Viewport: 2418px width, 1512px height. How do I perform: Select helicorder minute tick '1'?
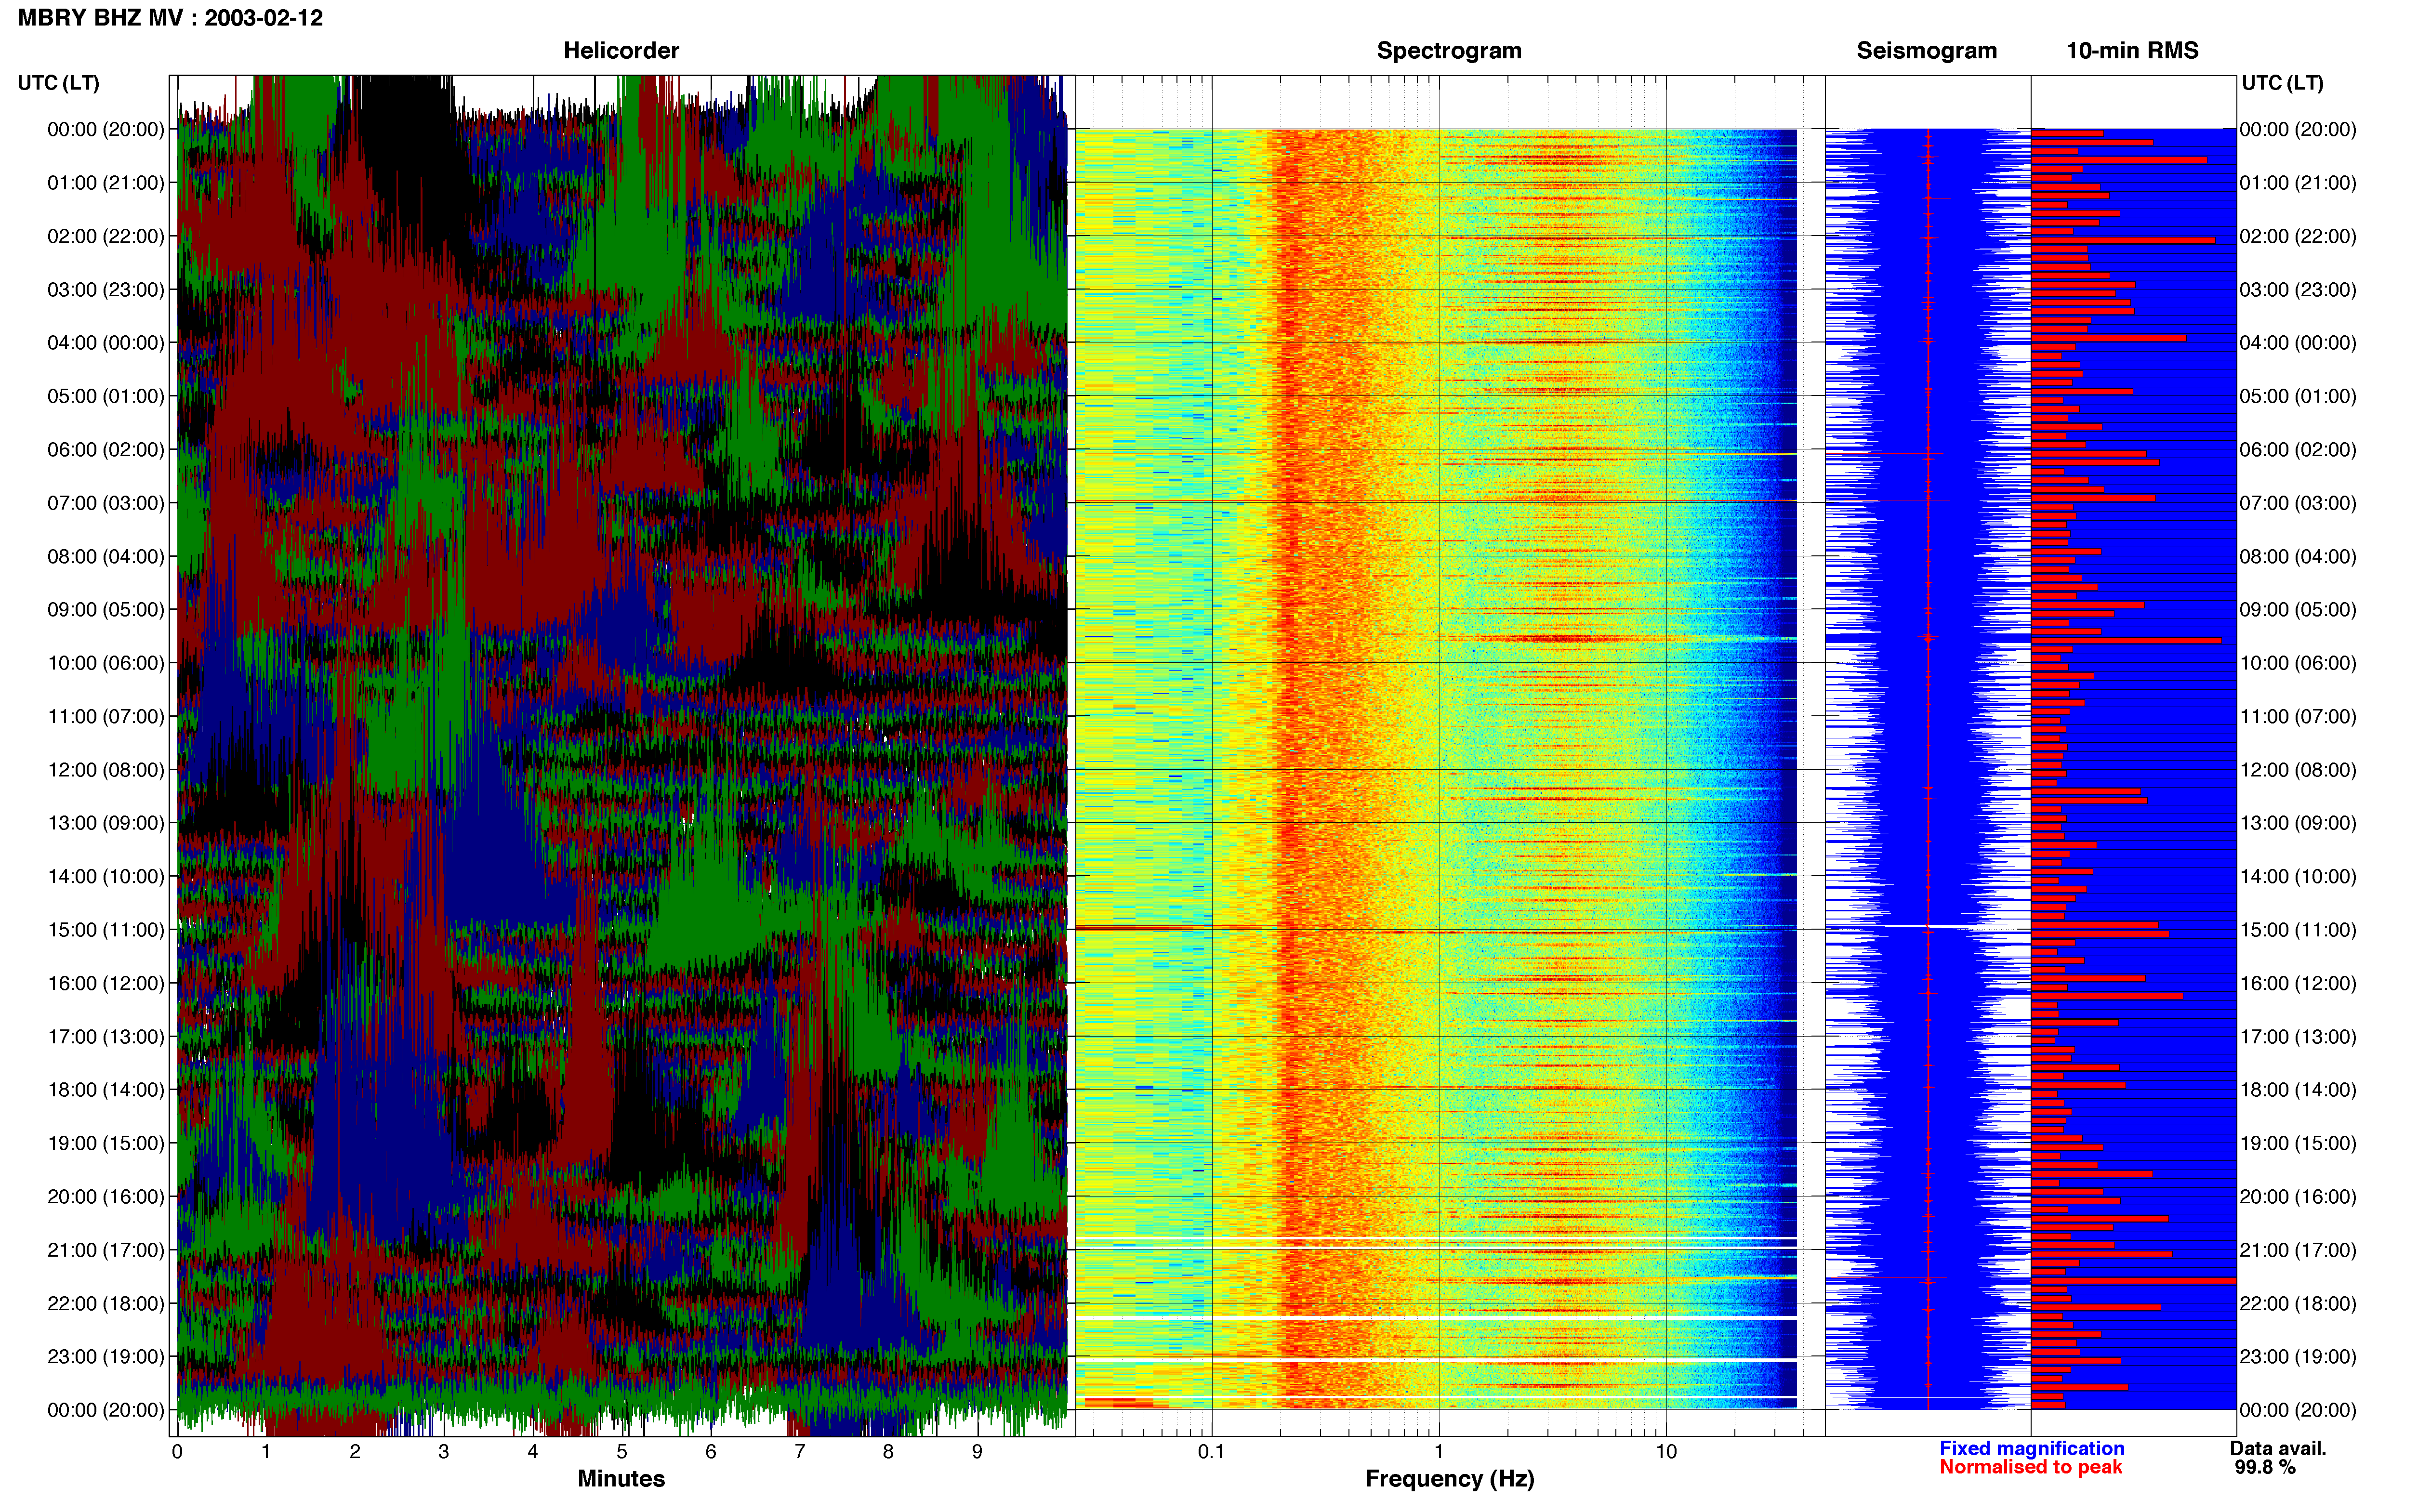[x=266, y=1452]
